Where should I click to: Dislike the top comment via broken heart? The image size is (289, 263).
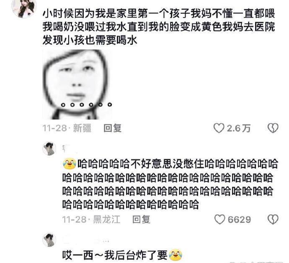tap(273, 128)
